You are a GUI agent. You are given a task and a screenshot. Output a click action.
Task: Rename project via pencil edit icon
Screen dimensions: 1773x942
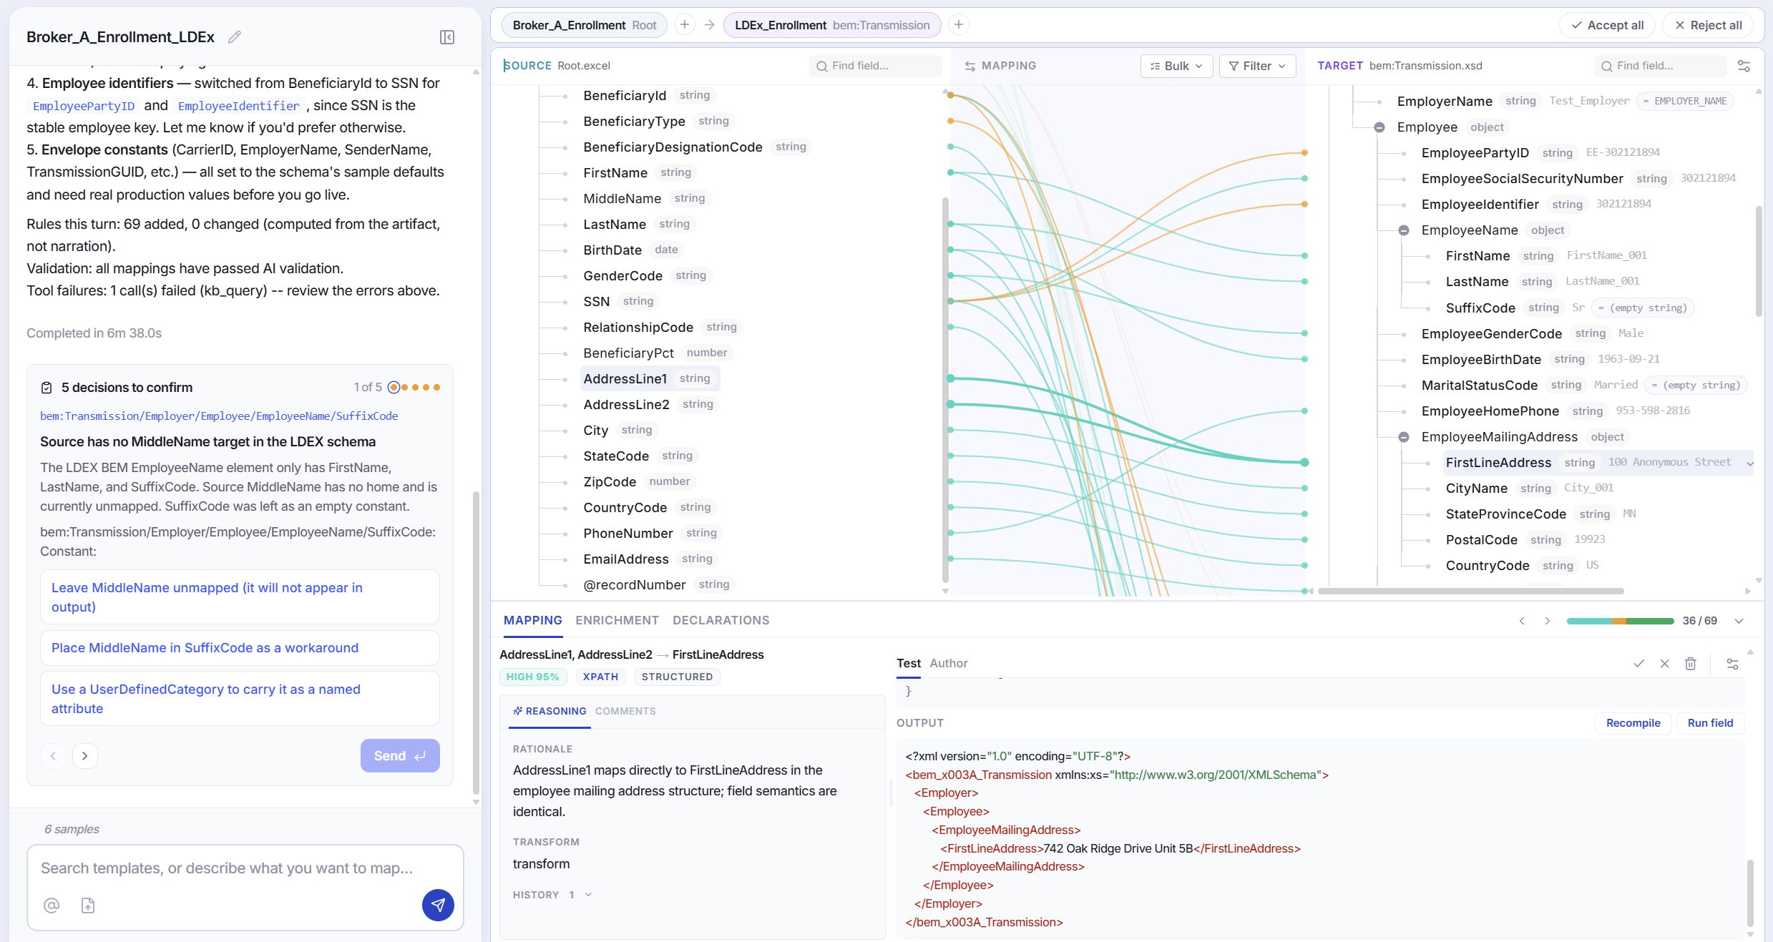(235, 37)
